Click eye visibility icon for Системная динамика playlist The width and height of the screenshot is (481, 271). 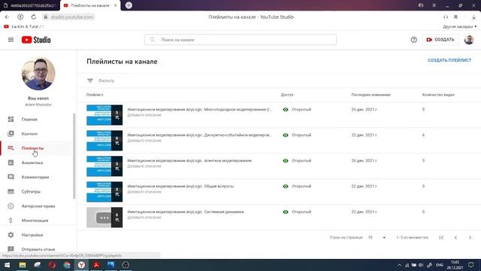click(286, 212)
